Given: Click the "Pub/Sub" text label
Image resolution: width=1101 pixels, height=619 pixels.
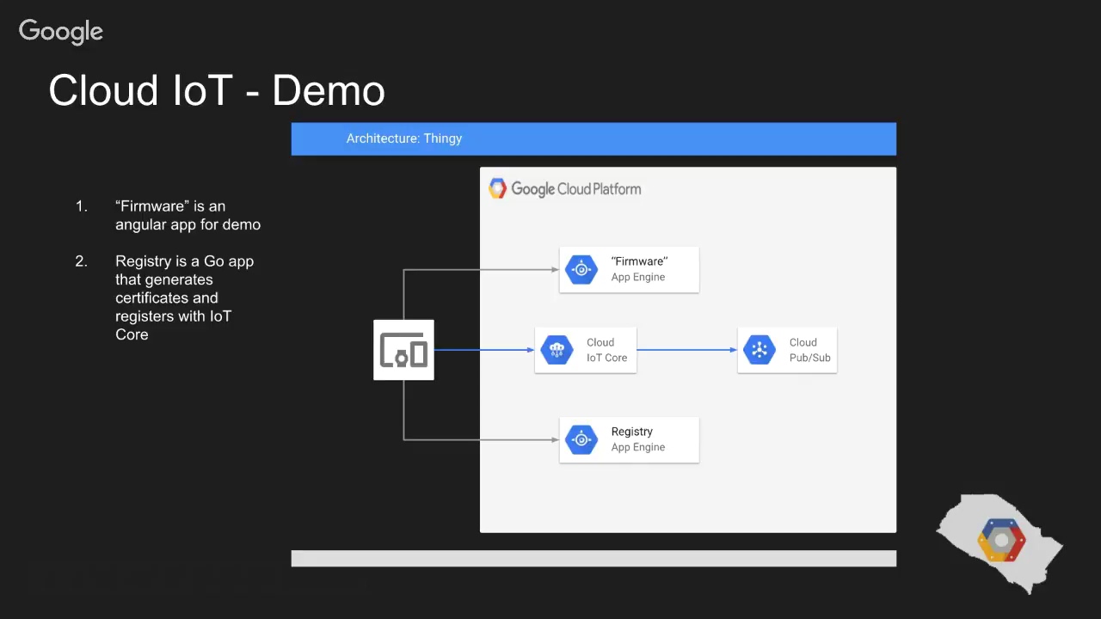Looking at the screenshot, I should [810, 358].
